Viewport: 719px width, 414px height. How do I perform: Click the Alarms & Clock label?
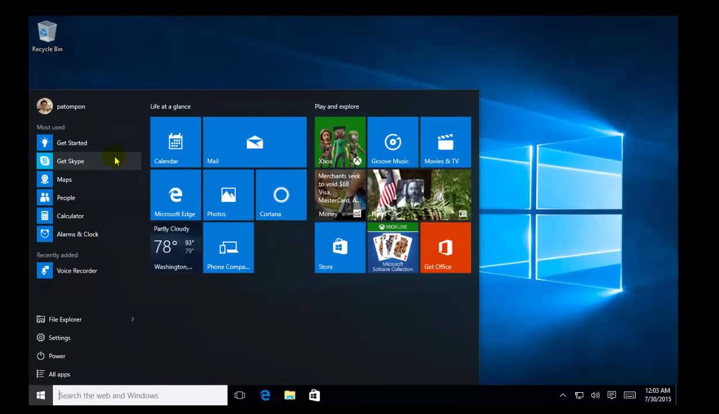[x=78, y=234]
